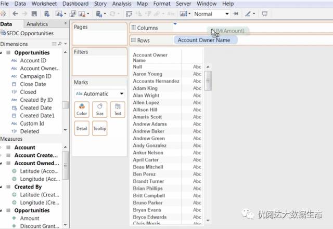Screen dimensions: 333x229
Task: Click the back arrow toolbar icon
Action: (15, 14)
